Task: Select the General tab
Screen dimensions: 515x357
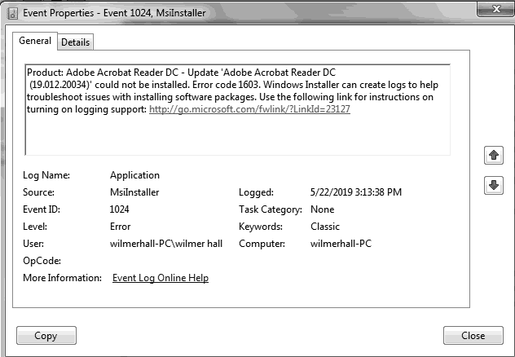Action: tap(35, 41)
